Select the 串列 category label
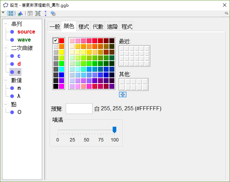This screenshot has width=230, height=182. pyautogui.click(x=16, y=24)
